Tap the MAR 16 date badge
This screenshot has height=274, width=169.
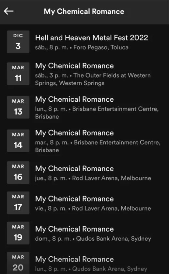(x=18, y=173)
